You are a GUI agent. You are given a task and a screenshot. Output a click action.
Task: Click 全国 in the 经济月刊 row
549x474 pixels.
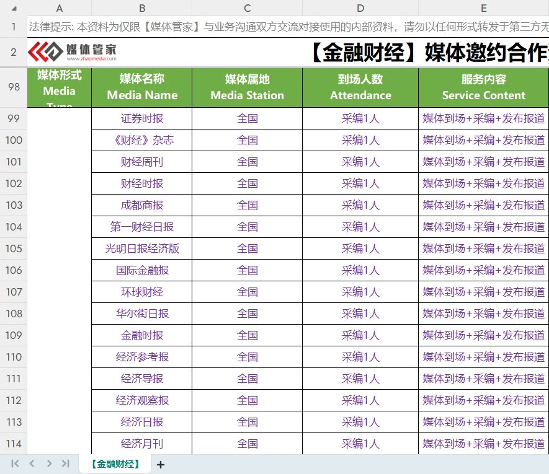(247, 444)
